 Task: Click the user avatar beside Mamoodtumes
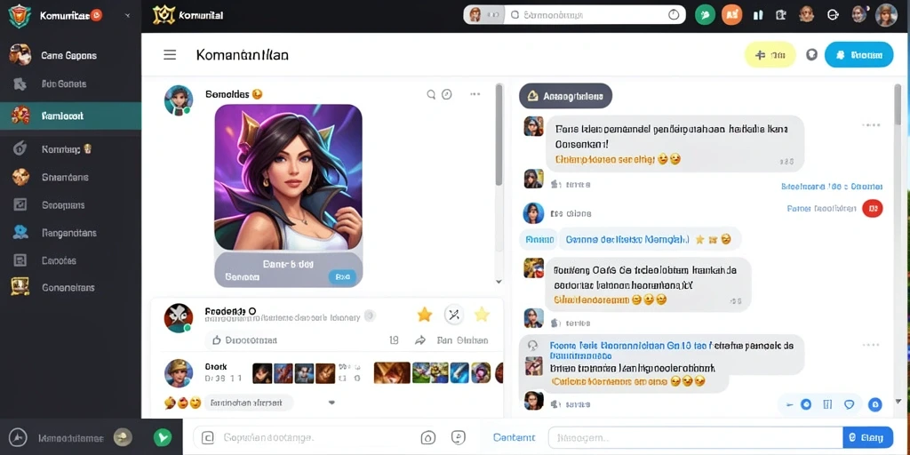click(x=123, y=437)
